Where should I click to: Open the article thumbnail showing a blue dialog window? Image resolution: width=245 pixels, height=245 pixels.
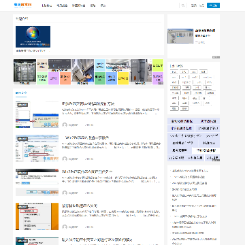point(37,114)
